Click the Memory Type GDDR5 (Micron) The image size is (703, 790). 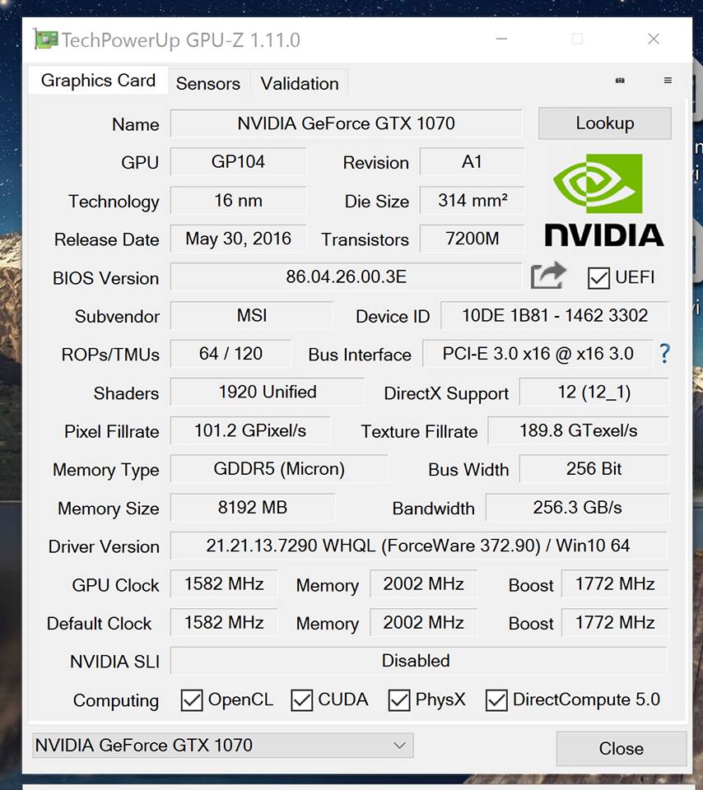279,469
